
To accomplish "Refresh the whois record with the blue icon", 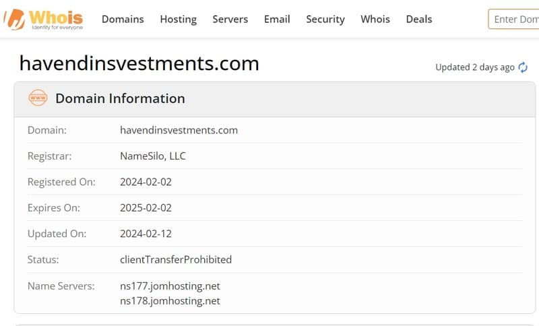I will click(523, 67).
